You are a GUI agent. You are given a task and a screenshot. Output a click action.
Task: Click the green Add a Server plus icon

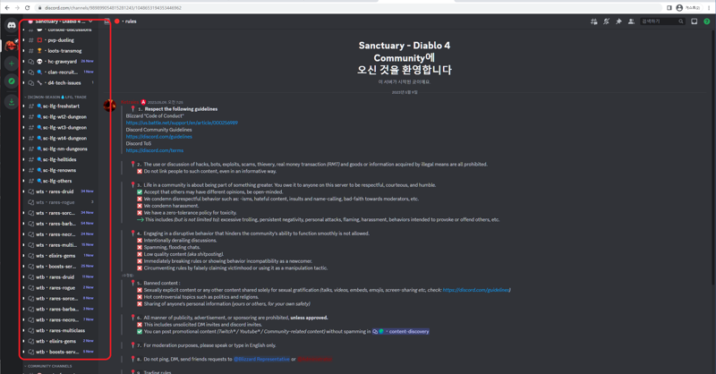12,64
